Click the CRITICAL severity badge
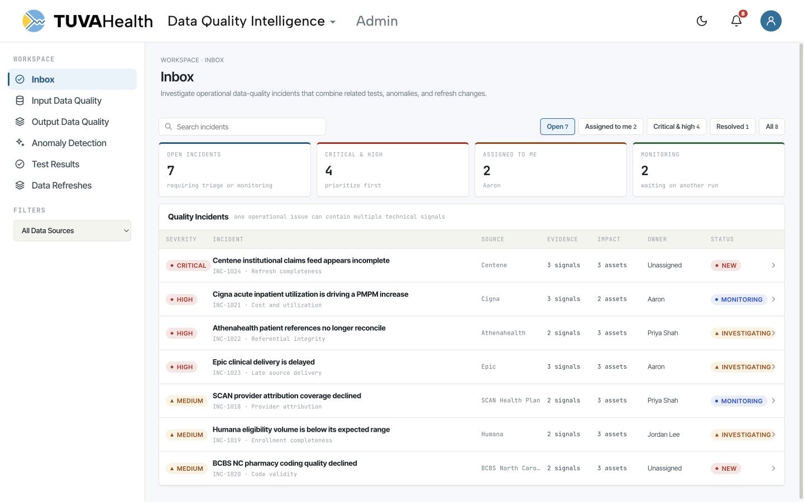Image resolution: width=804 pixels, height=502 pixels. tap(188, 266)
